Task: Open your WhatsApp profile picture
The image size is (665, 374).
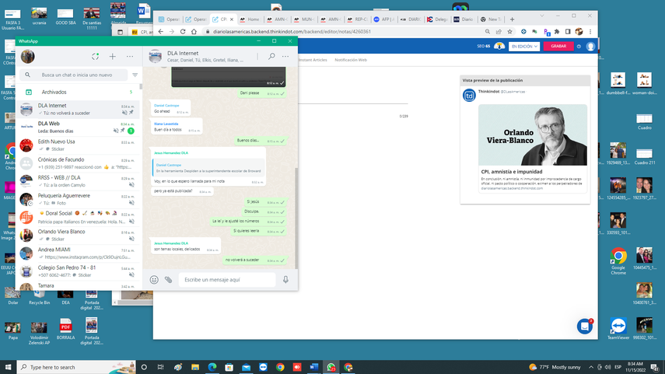Action: 28,57
